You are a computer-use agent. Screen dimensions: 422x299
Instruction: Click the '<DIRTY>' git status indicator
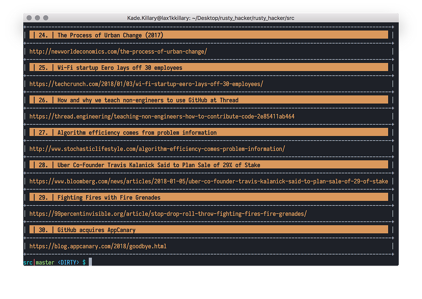point(68,262)
